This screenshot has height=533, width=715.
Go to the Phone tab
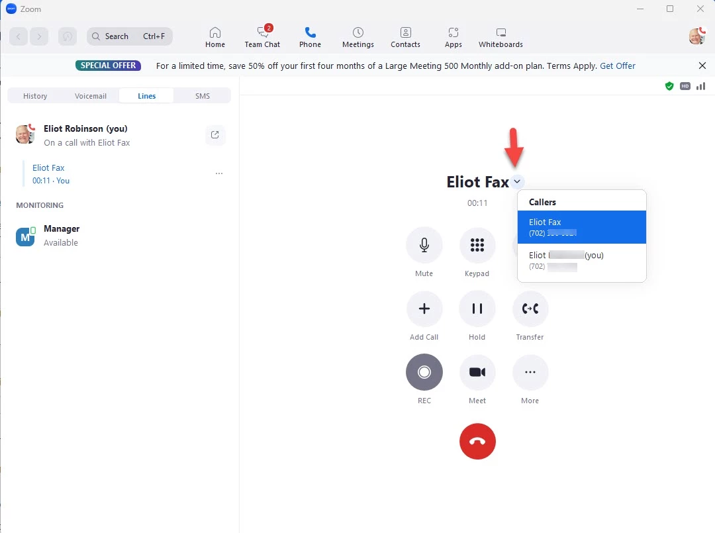[x=310, y=37]
